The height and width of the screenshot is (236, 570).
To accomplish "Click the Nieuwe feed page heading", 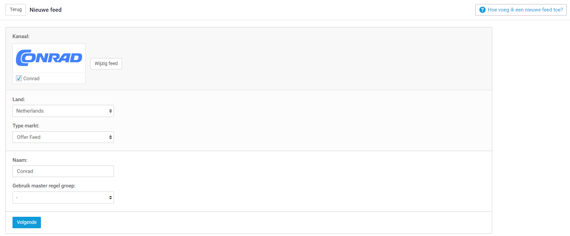I will coord(46,10).
